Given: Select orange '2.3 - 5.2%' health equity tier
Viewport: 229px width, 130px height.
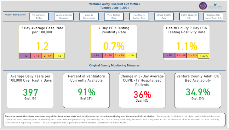Looking at the screenshot, I should [192, 55].
